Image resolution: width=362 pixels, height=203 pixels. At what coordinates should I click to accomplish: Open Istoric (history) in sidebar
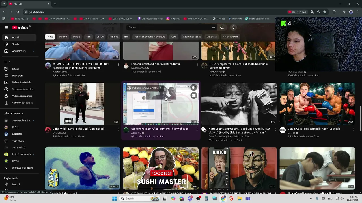point(19,69)
